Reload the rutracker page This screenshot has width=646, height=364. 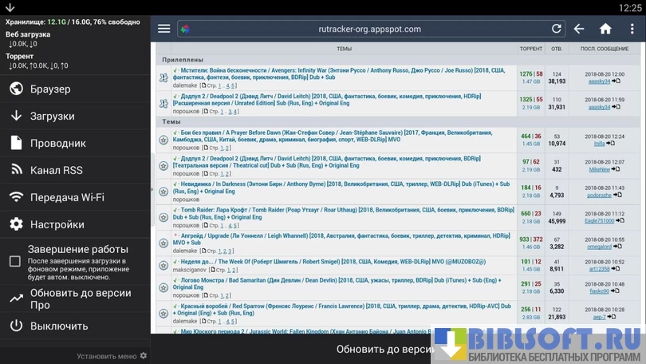(x=557, y=29)
